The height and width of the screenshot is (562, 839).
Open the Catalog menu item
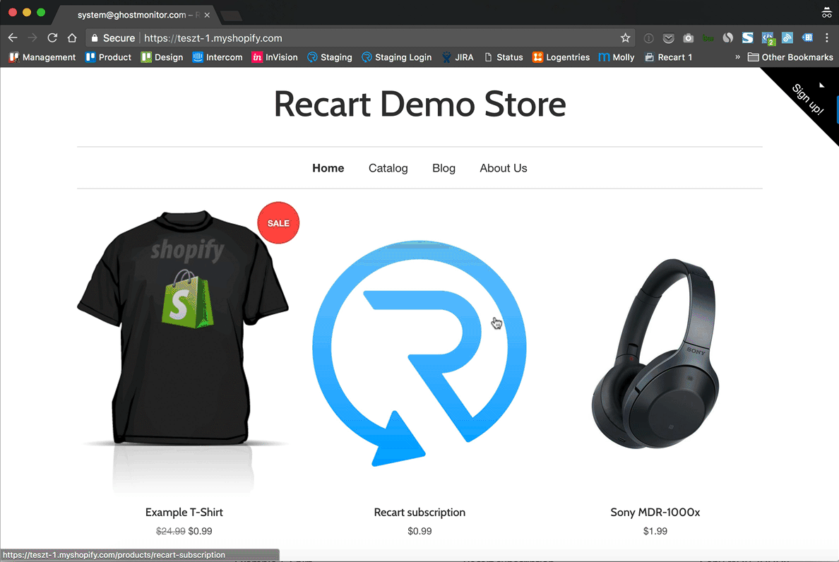click(x=388, y=168)
